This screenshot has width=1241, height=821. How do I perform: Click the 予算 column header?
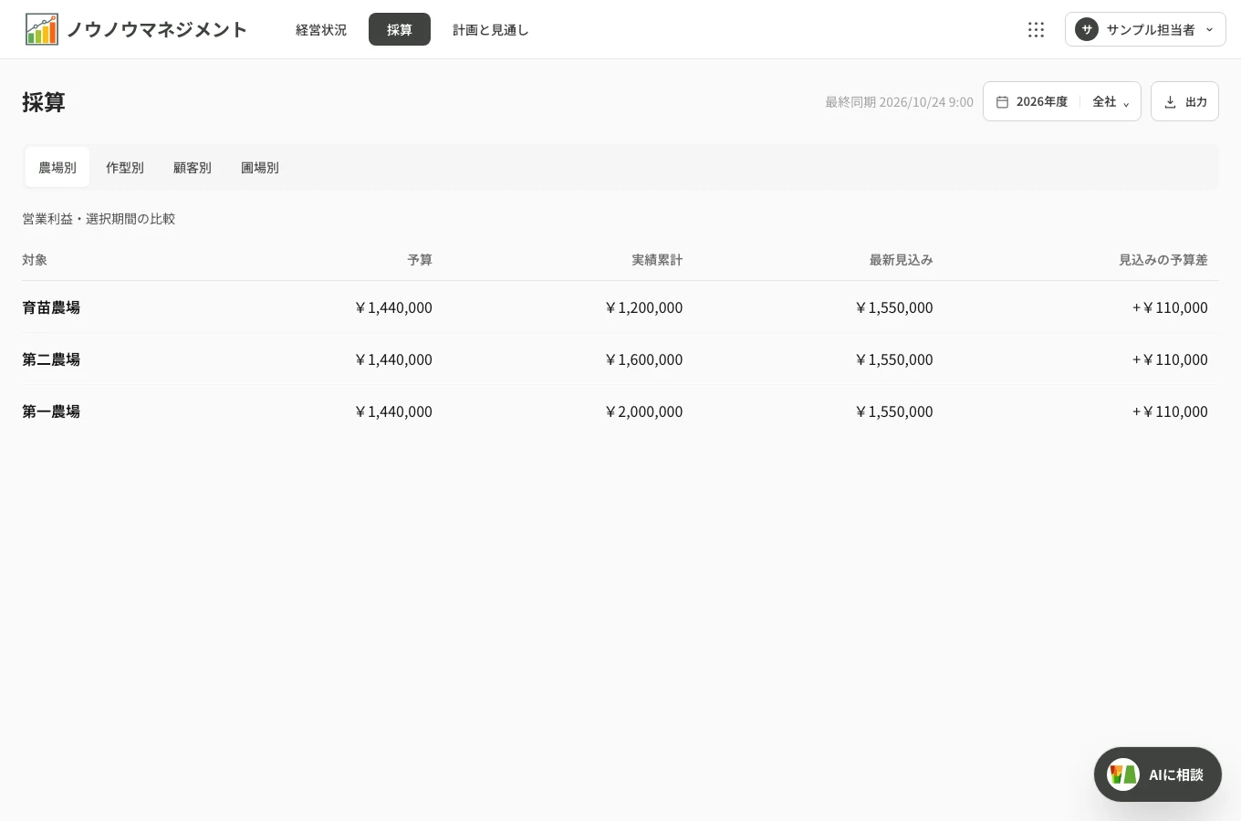(x=420, y=260)
